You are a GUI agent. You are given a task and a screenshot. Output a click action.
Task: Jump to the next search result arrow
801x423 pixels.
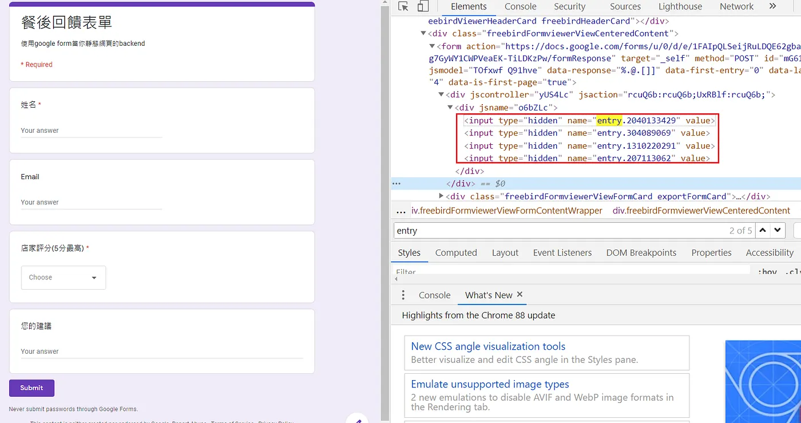pyautogui.click(x=777, y=231)
